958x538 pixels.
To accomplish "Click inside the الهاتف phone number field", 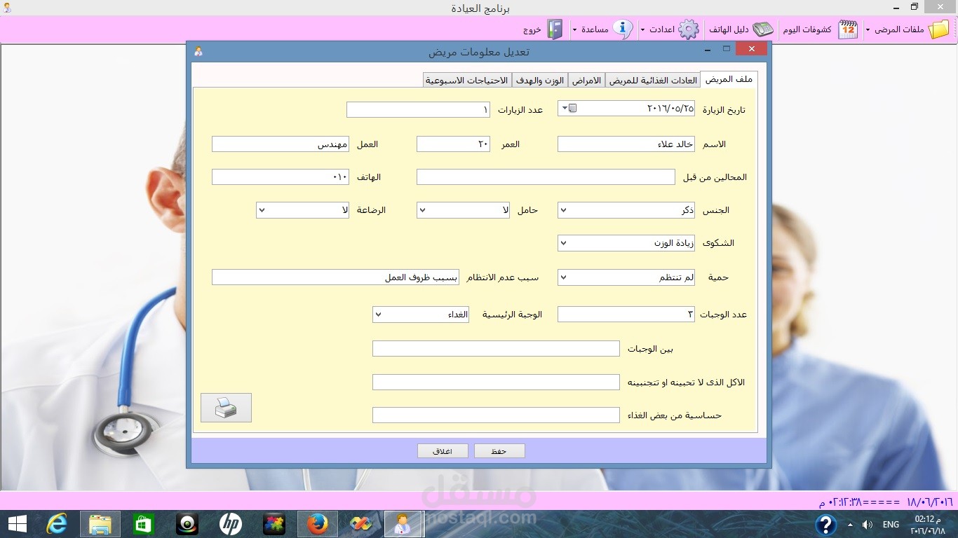I will click(280, 177).
